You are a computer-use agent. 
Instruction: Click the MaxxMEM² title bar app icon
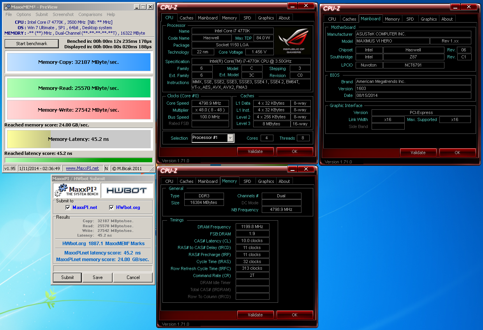7,7
